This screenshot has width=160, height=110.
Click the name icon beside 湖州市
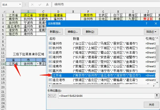coord(51,57)
